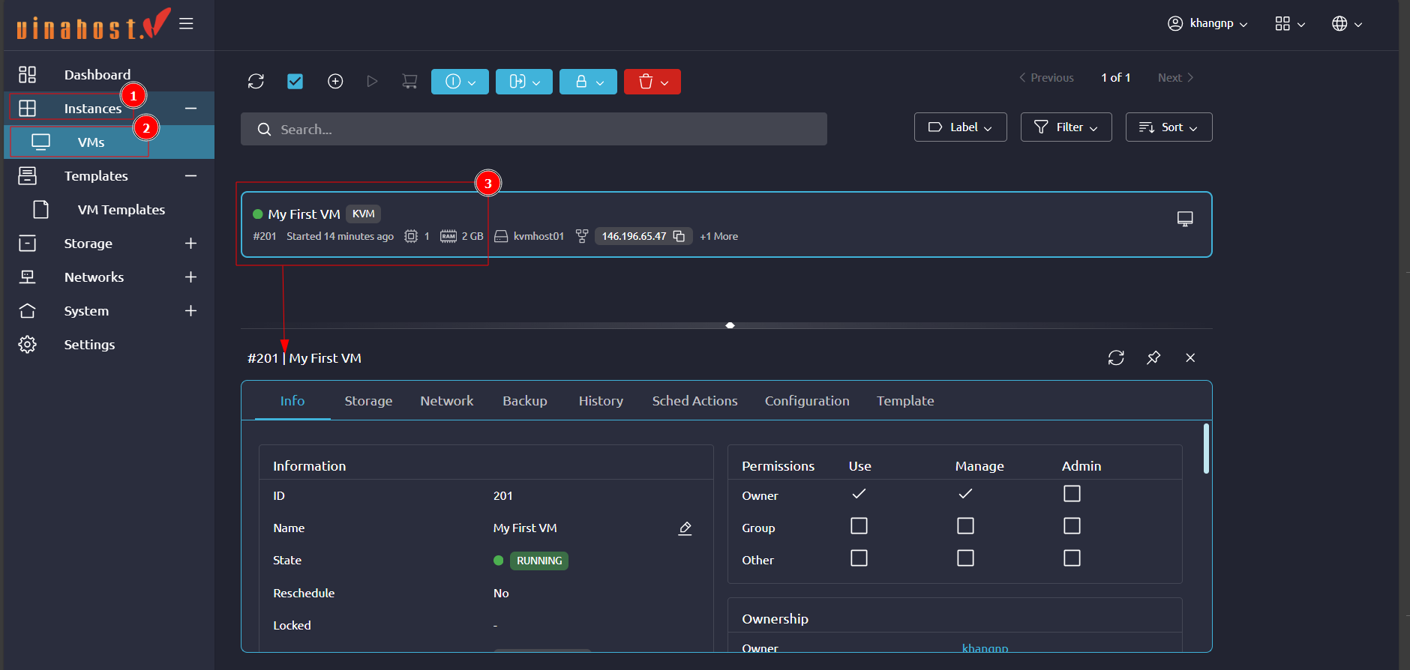The image size is (1410, 670).
Task: Refresh the VM details panel
Action: (1116, 357)
